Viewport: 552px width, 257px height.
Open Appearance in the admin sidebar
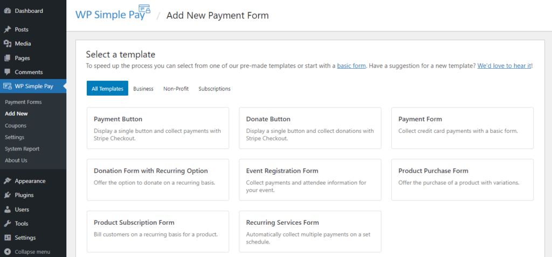[33, 181]
